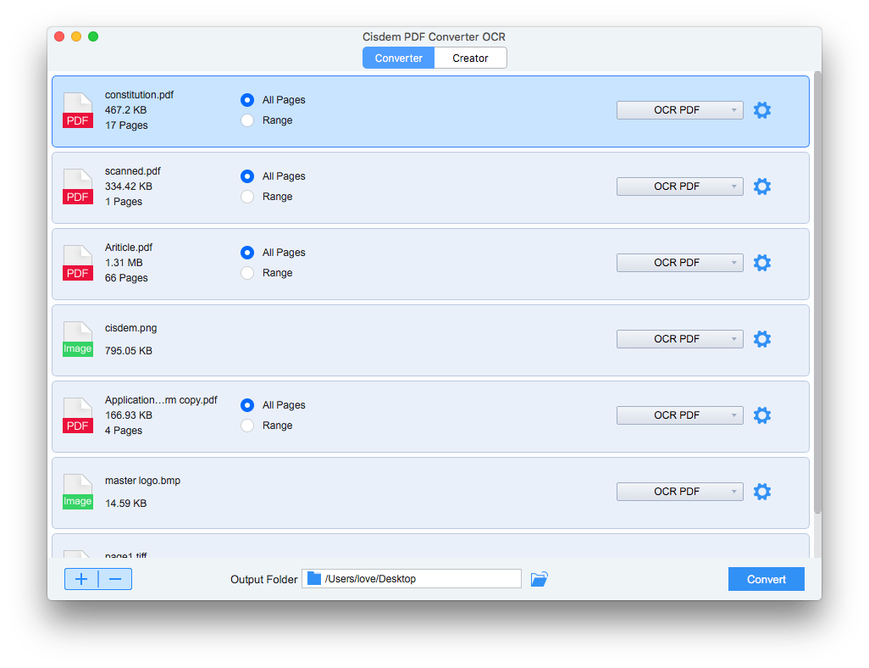Click the Image file icon of cisdem.png
This screenshot has height=668, width=869.
click(x=78, y=339)
